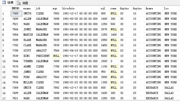Select the first deptno column header
The width and height of the screenshot is (180, 101).
[125, 8]
